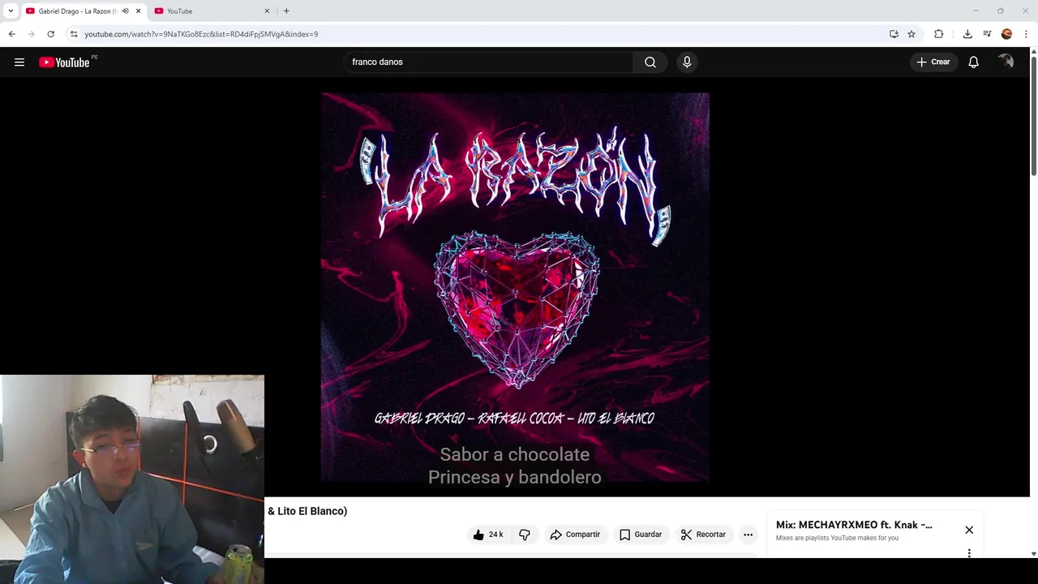
Task: Open media controls icon in toolbar
Action: click(987, 34)
